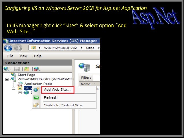Open dropdown arrow next to connection globe icon
The image size is (184, 138).
pyautogui.click(x=11, y=69)
